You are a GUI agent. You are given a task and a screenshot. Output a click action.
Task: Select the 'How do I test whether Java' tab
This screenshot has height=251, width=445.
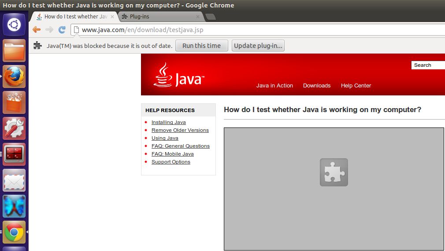pos(74,17)
